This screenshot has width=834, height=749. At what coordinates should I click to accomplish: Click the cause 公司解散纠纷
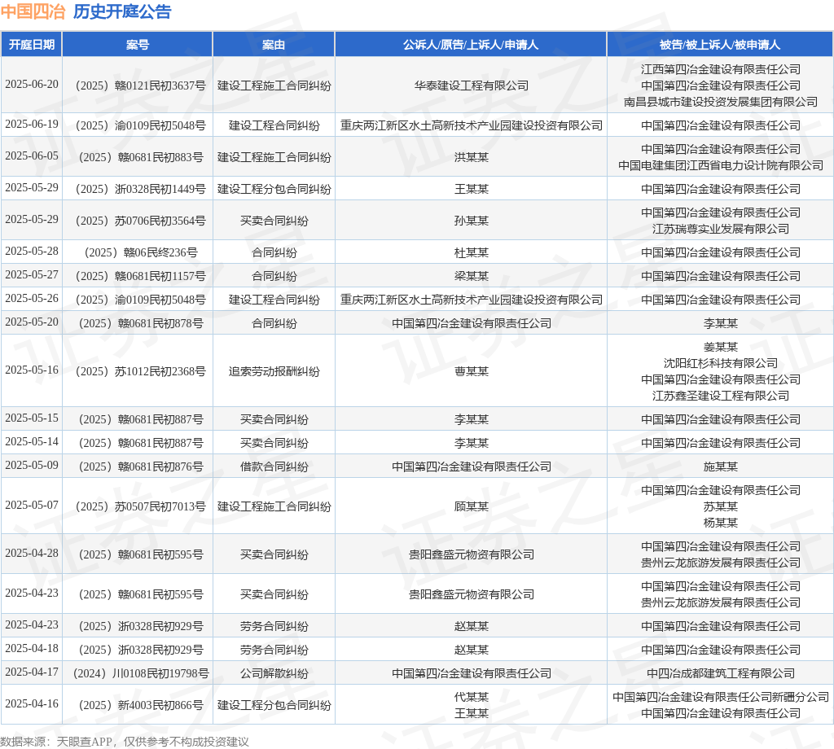(x=274, y=673)
